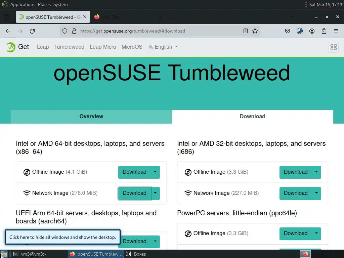Click the wifi icon for 227.0 MiB Network Image
The height and width of the screenshot is (258, 344).
pyautogui.click(x=188, y=193)
